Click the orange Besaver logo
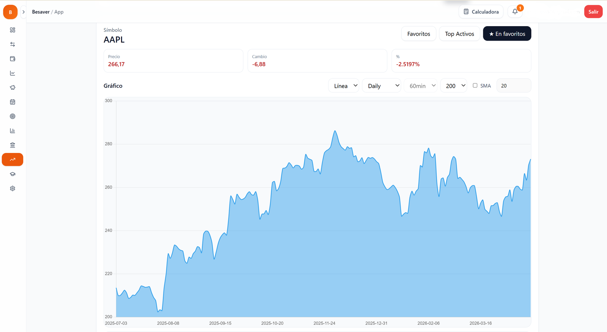 (10, 12)
